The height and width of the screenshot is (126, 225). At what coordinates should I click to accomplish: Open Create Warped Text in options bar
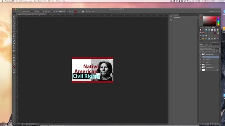79,12
